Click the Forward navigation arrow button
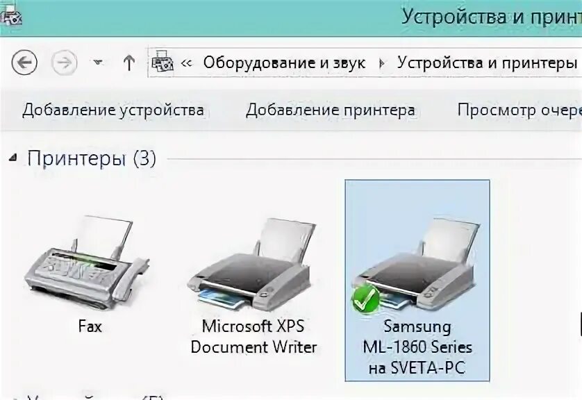This screenshot has height=400, width=582. [x=64, y=62]
